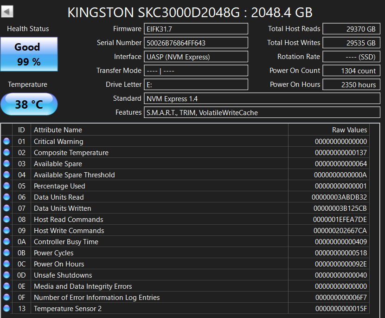Screen dimensions: 385x318
Task: Select the Critical Warning attribute name
Action: point(58,142)
